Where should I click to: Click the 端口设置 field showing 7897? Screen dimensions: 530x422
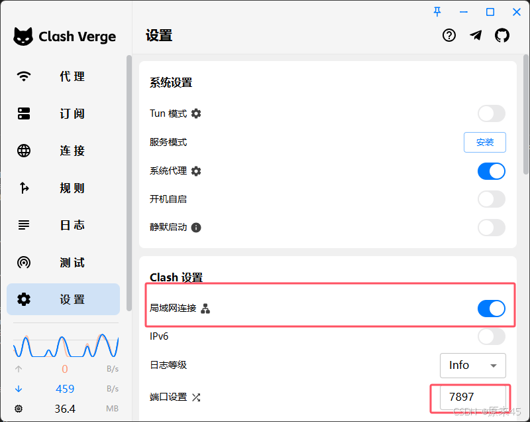point(473,397)
